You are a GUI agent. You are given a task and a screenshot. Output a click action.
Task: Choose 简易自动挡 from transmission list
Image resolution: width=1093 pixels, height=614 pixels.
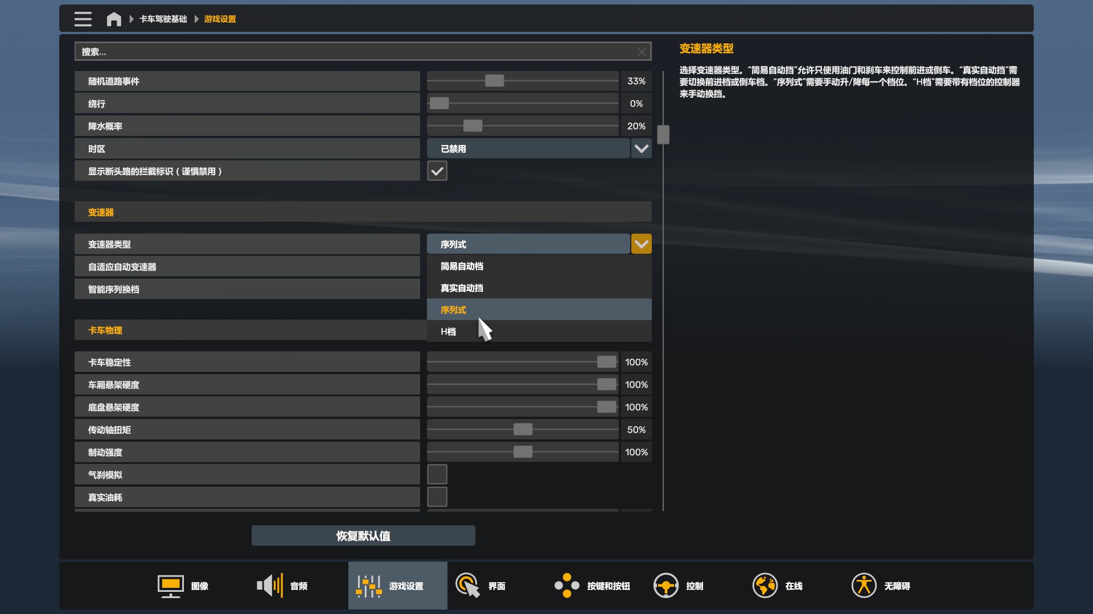(x=462, y=266)
